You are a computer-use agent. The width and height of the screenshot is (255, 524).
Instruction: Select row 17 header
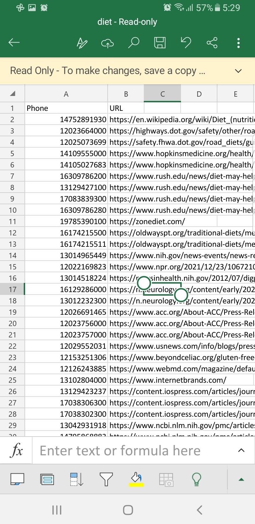click(12, 289)
